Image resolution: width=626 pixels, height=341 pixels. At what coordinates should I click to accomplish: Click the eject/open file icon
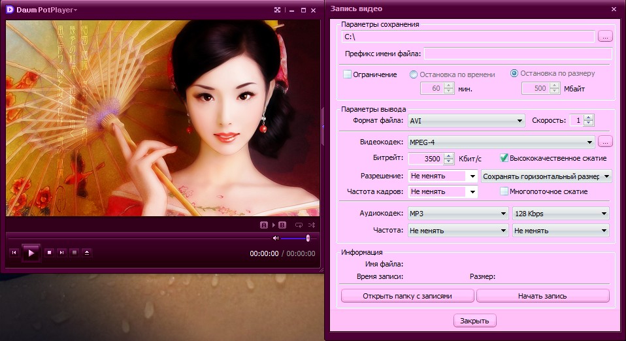pyautogui.click(x=87, y=252)
